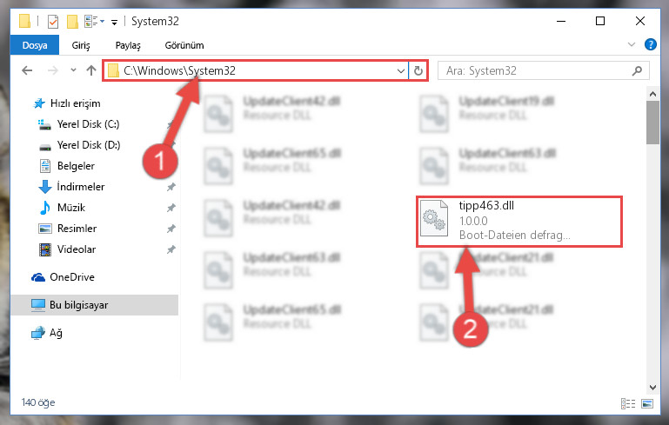Select the tipp463.dll file
Viewport: 669px width, 425px height.
[x=519, y=222]
